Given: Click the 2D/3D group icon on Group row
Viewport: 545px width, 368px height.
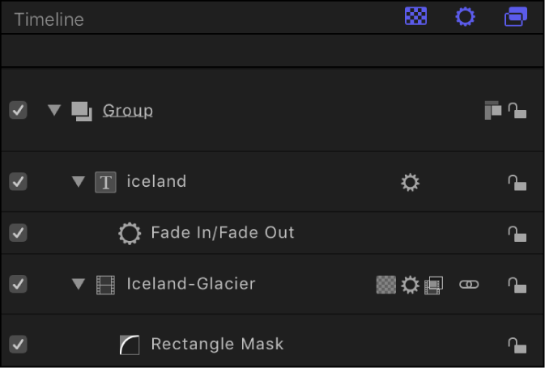Looking at the screenshot, I should (x=492, y=111).
